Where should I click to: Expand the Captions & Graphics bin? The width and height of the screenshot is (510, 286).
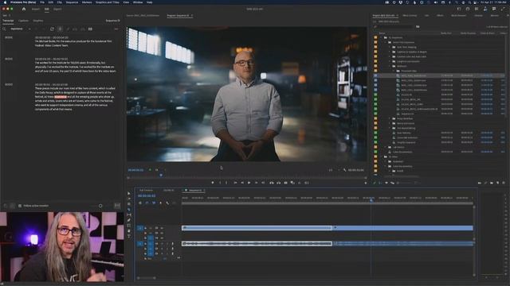click(x=390, y=52)
